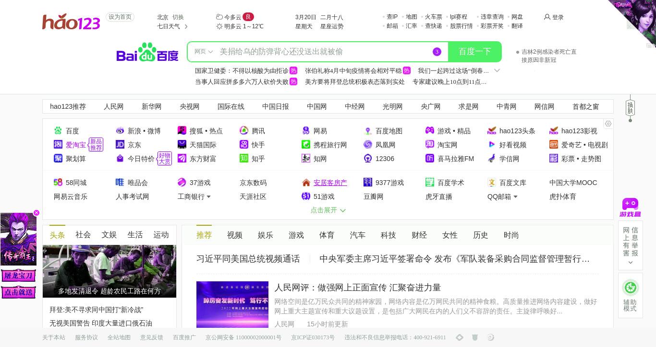Open the 好看视频 play icon
This screenshot has height=347, width=656.
tap(492, 145)
